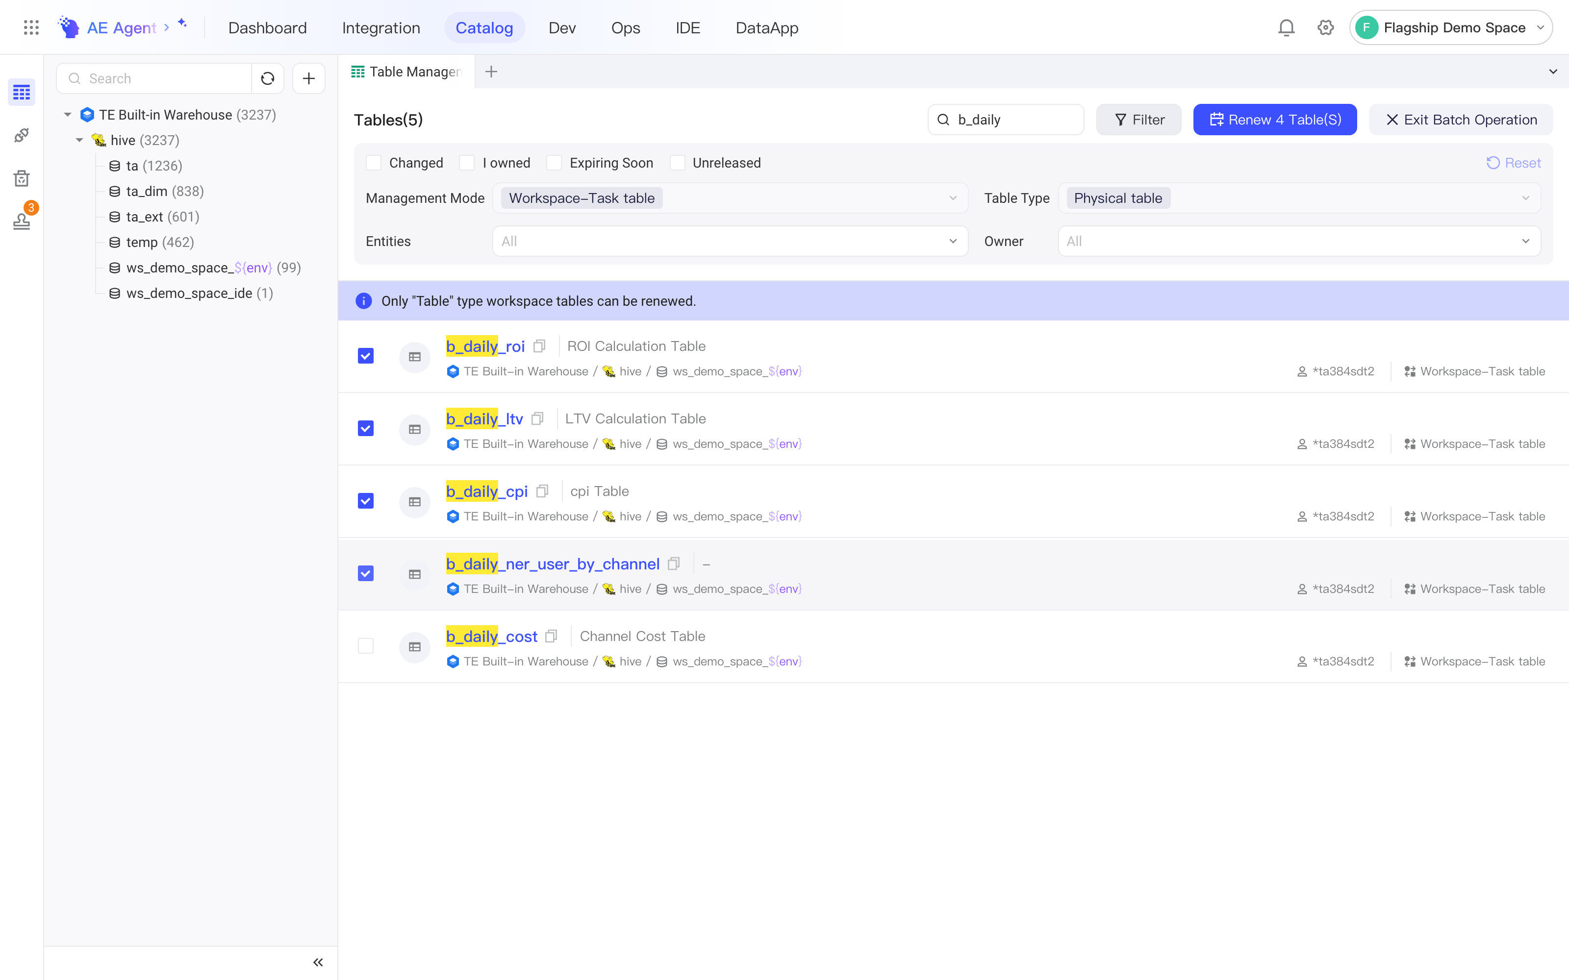Open the link sidebar icon

click(x=22, y=135)
